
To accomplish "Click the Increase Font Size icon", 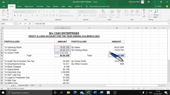I will pyautogui.click(x=36, y=12).
